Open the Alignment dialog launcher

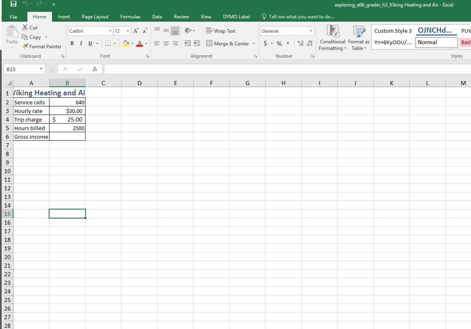(255, 56)
